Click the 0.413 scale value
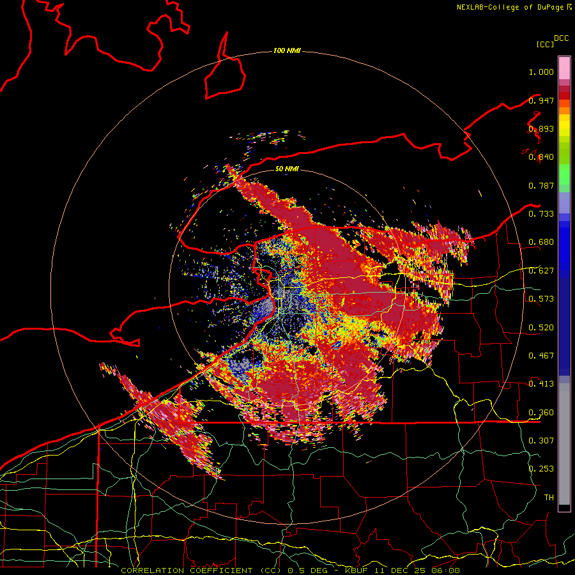Screen dimensions: 575x575 [541, 383]
